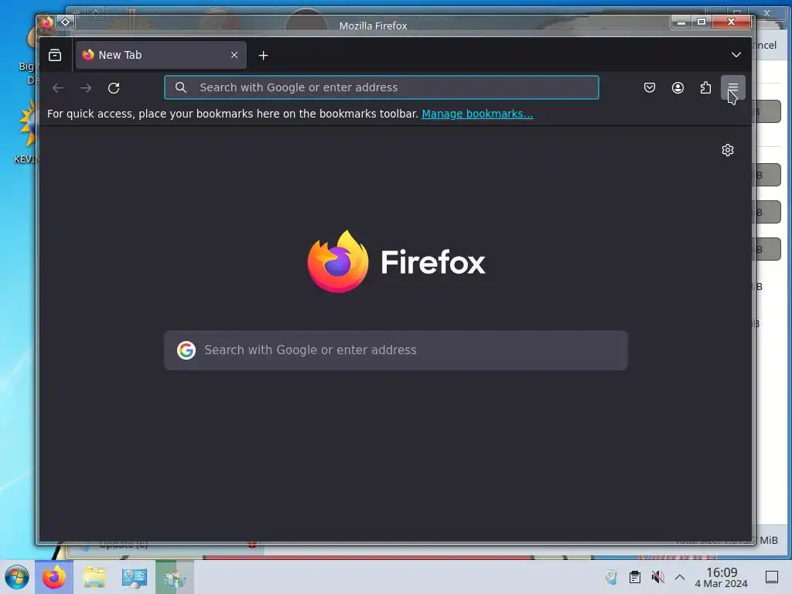The width and height of the screenshot is (792, 594).
Task: Open a new tab with the plus button
Action: [x=263, y=55]
